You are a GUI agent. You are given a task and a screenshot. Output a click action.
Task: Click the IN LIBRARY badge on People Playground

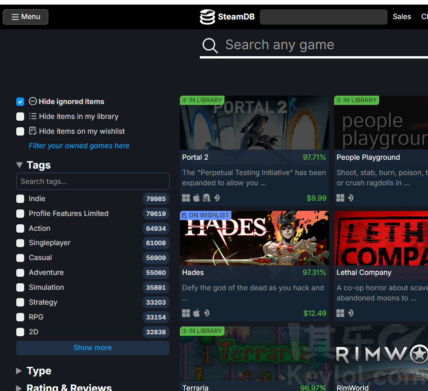(x=356, y=100)
